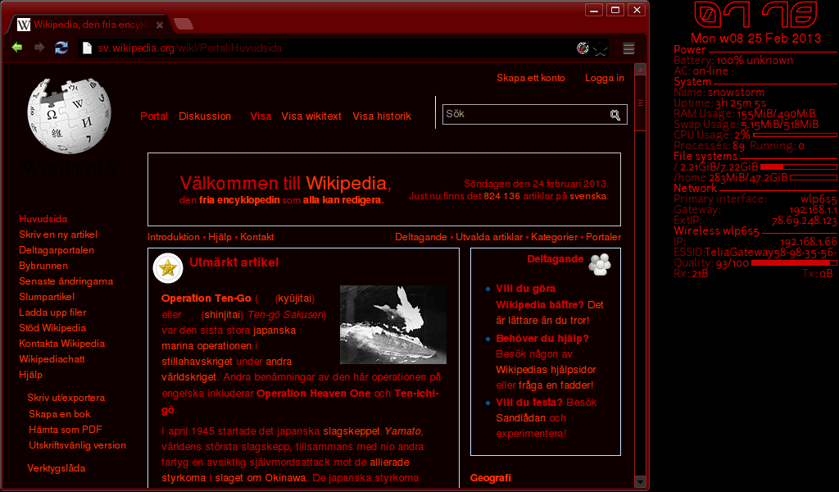Open Kategorier link
The image size is (839, 492).
(x=555, y=237)
